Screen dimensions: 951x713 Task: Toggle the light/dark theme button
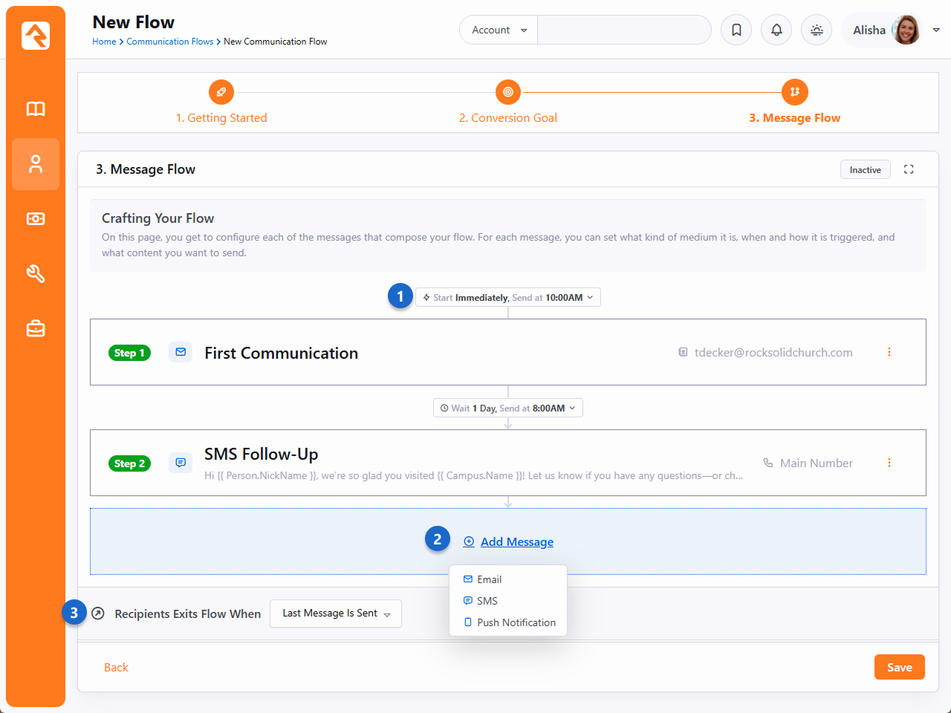817,30
